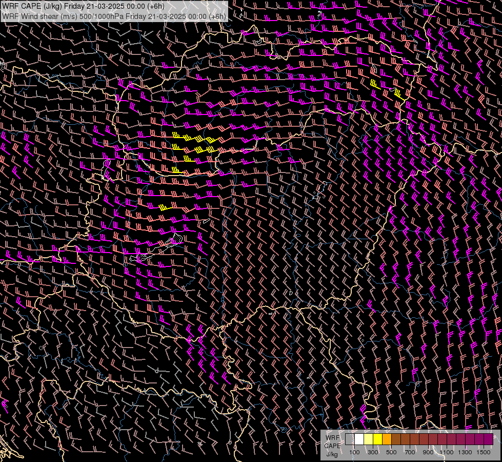Click the gray below-100 CAPE legend swatch
This screenshot has width=502, height=462.
350,439
